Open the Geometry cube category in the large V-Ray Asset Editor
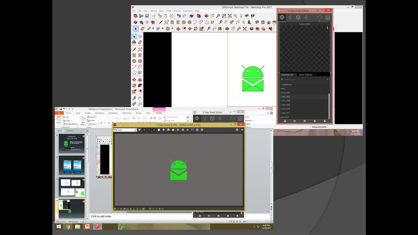Screen dimensions: 418x235 298,17
